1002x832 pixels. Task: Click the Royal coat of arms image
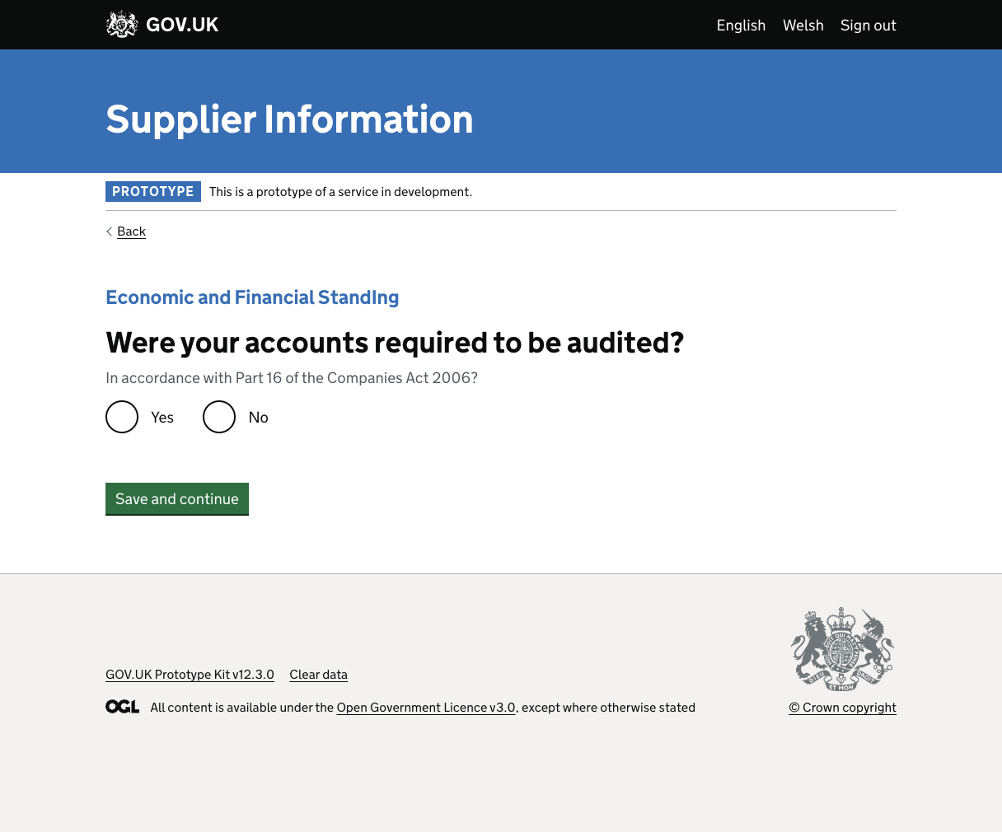tap(842, 650)
